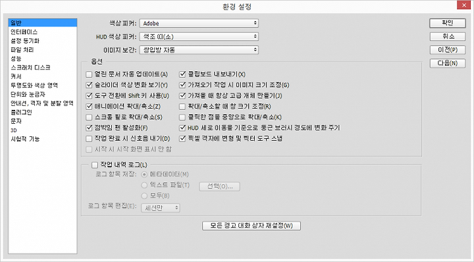Switch to 성능 preferences
Viewport: 474px width, 262px height.
coord(16,59)
